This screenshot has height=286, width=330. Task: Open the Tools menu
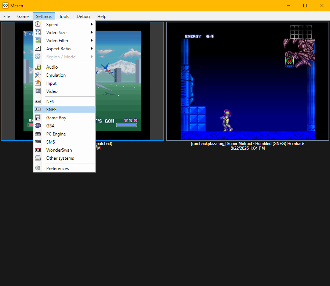(64, 16)
